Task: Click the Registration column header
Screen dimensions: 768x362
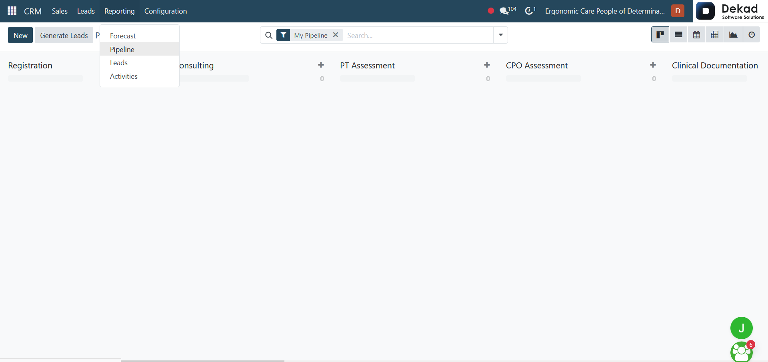Action: (30, 65)
